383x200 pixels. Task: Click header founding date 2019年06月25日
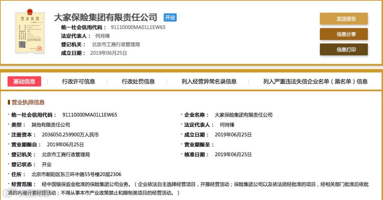[x=109, y=53]
